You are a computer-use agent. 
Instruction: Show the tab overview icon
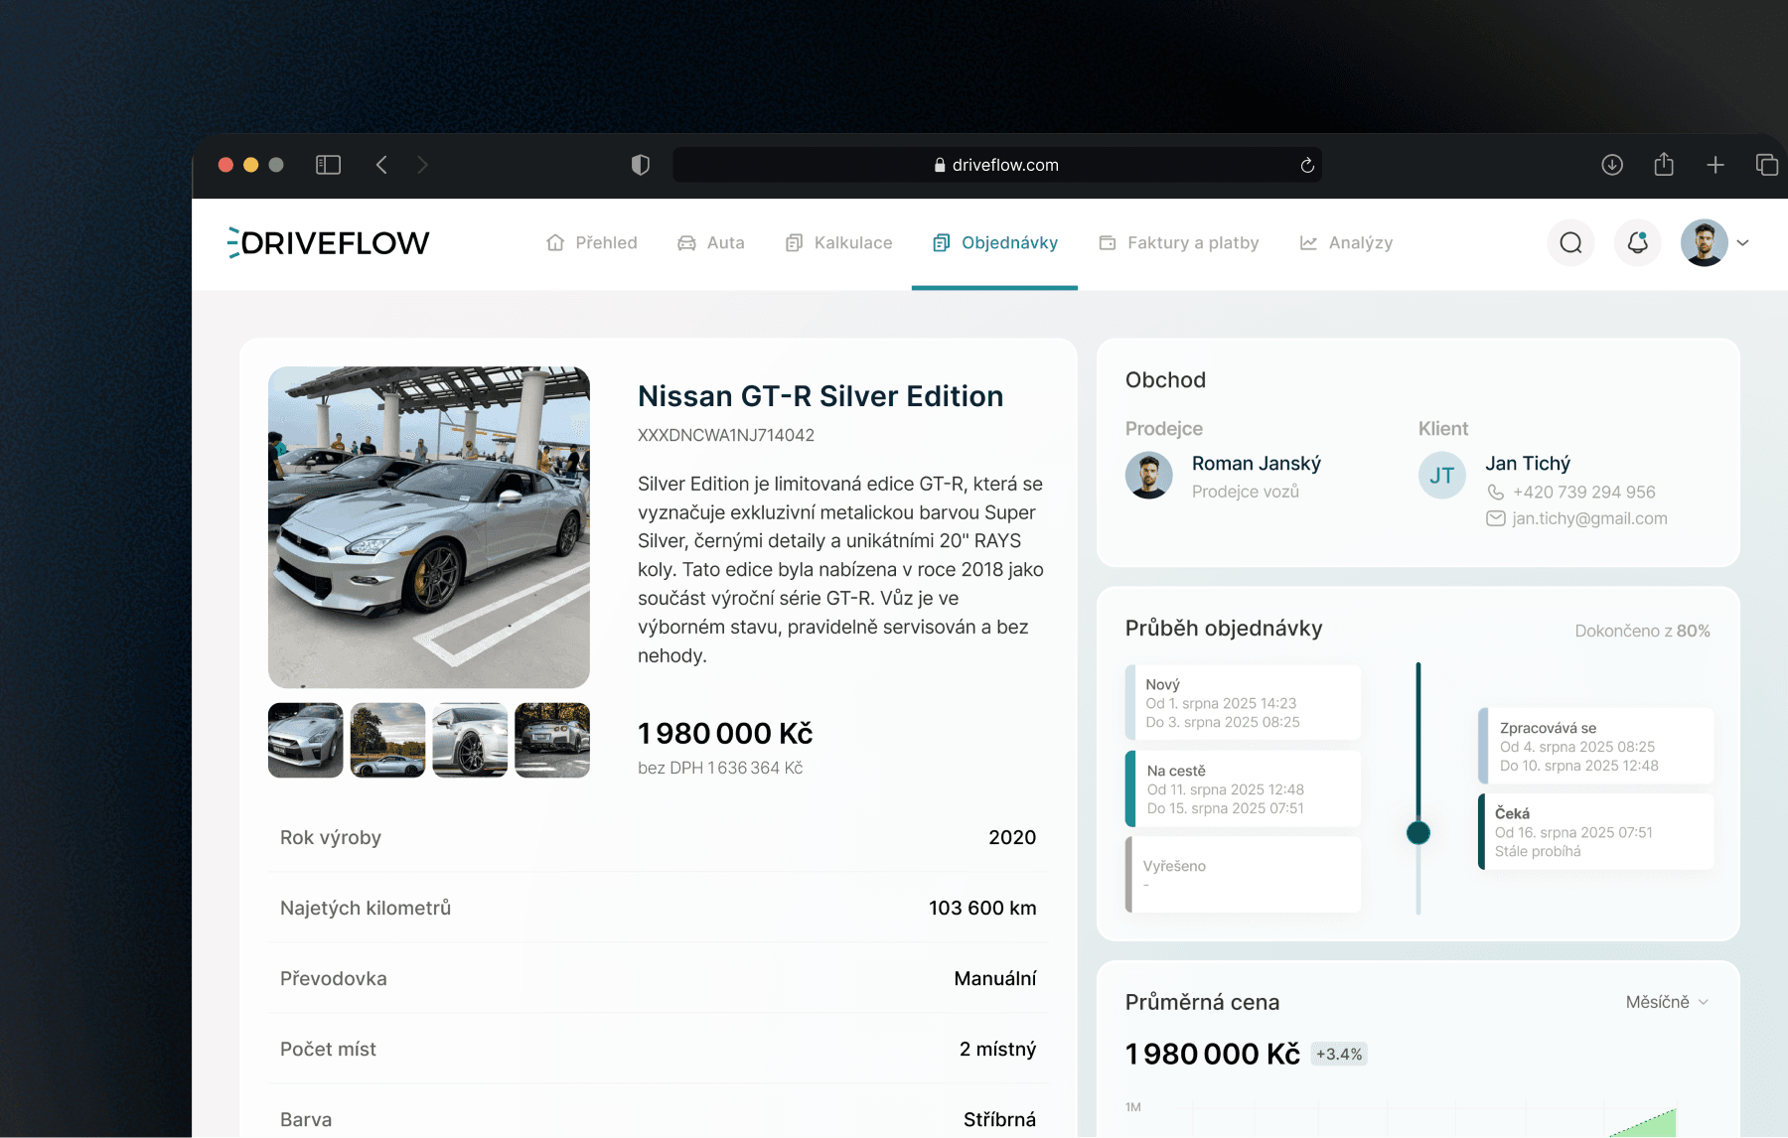point(1766,165)
